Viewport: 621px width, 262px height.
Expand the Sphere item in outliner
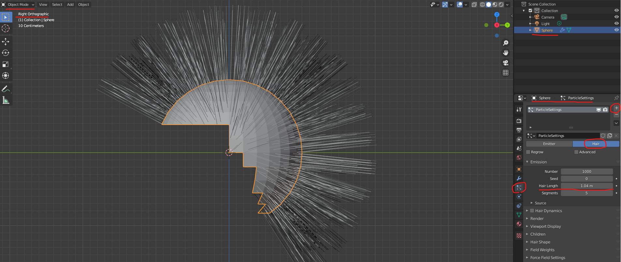coord(530,30)
